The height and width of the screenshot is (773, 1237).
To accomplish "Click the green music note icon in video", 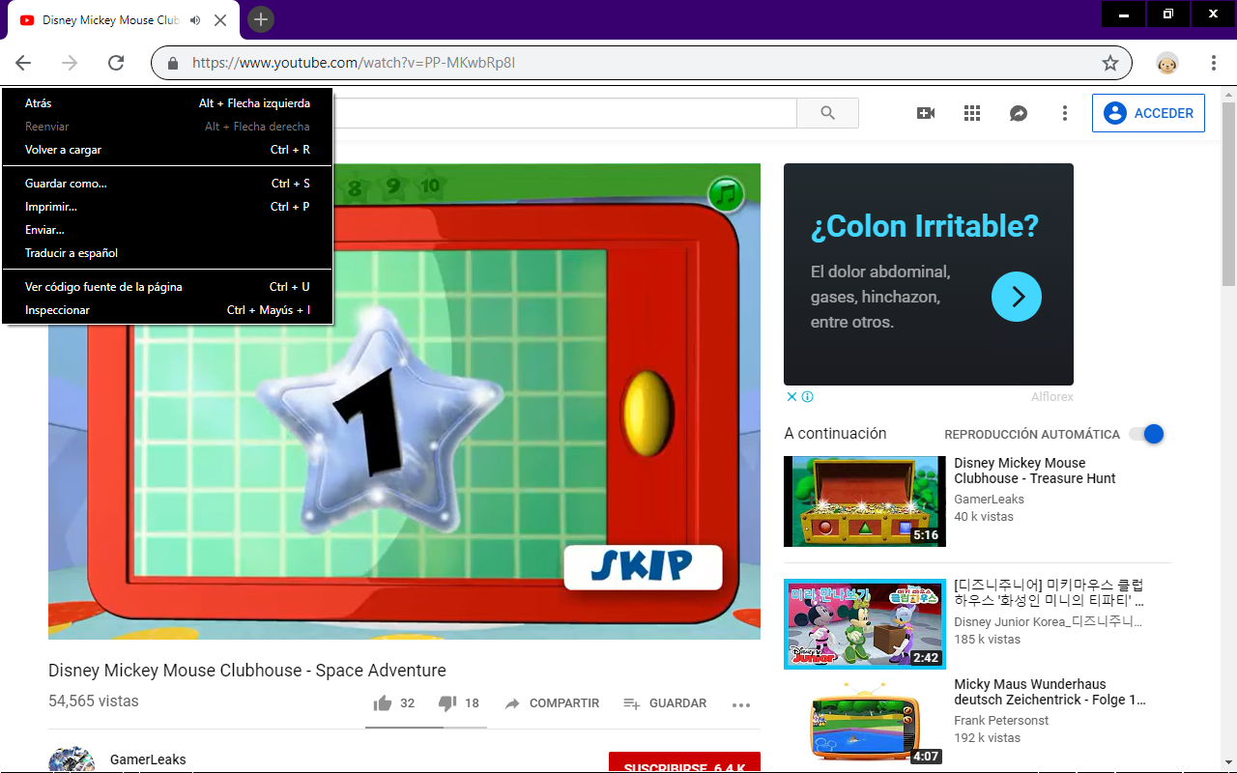I will [x=725, y=194].
